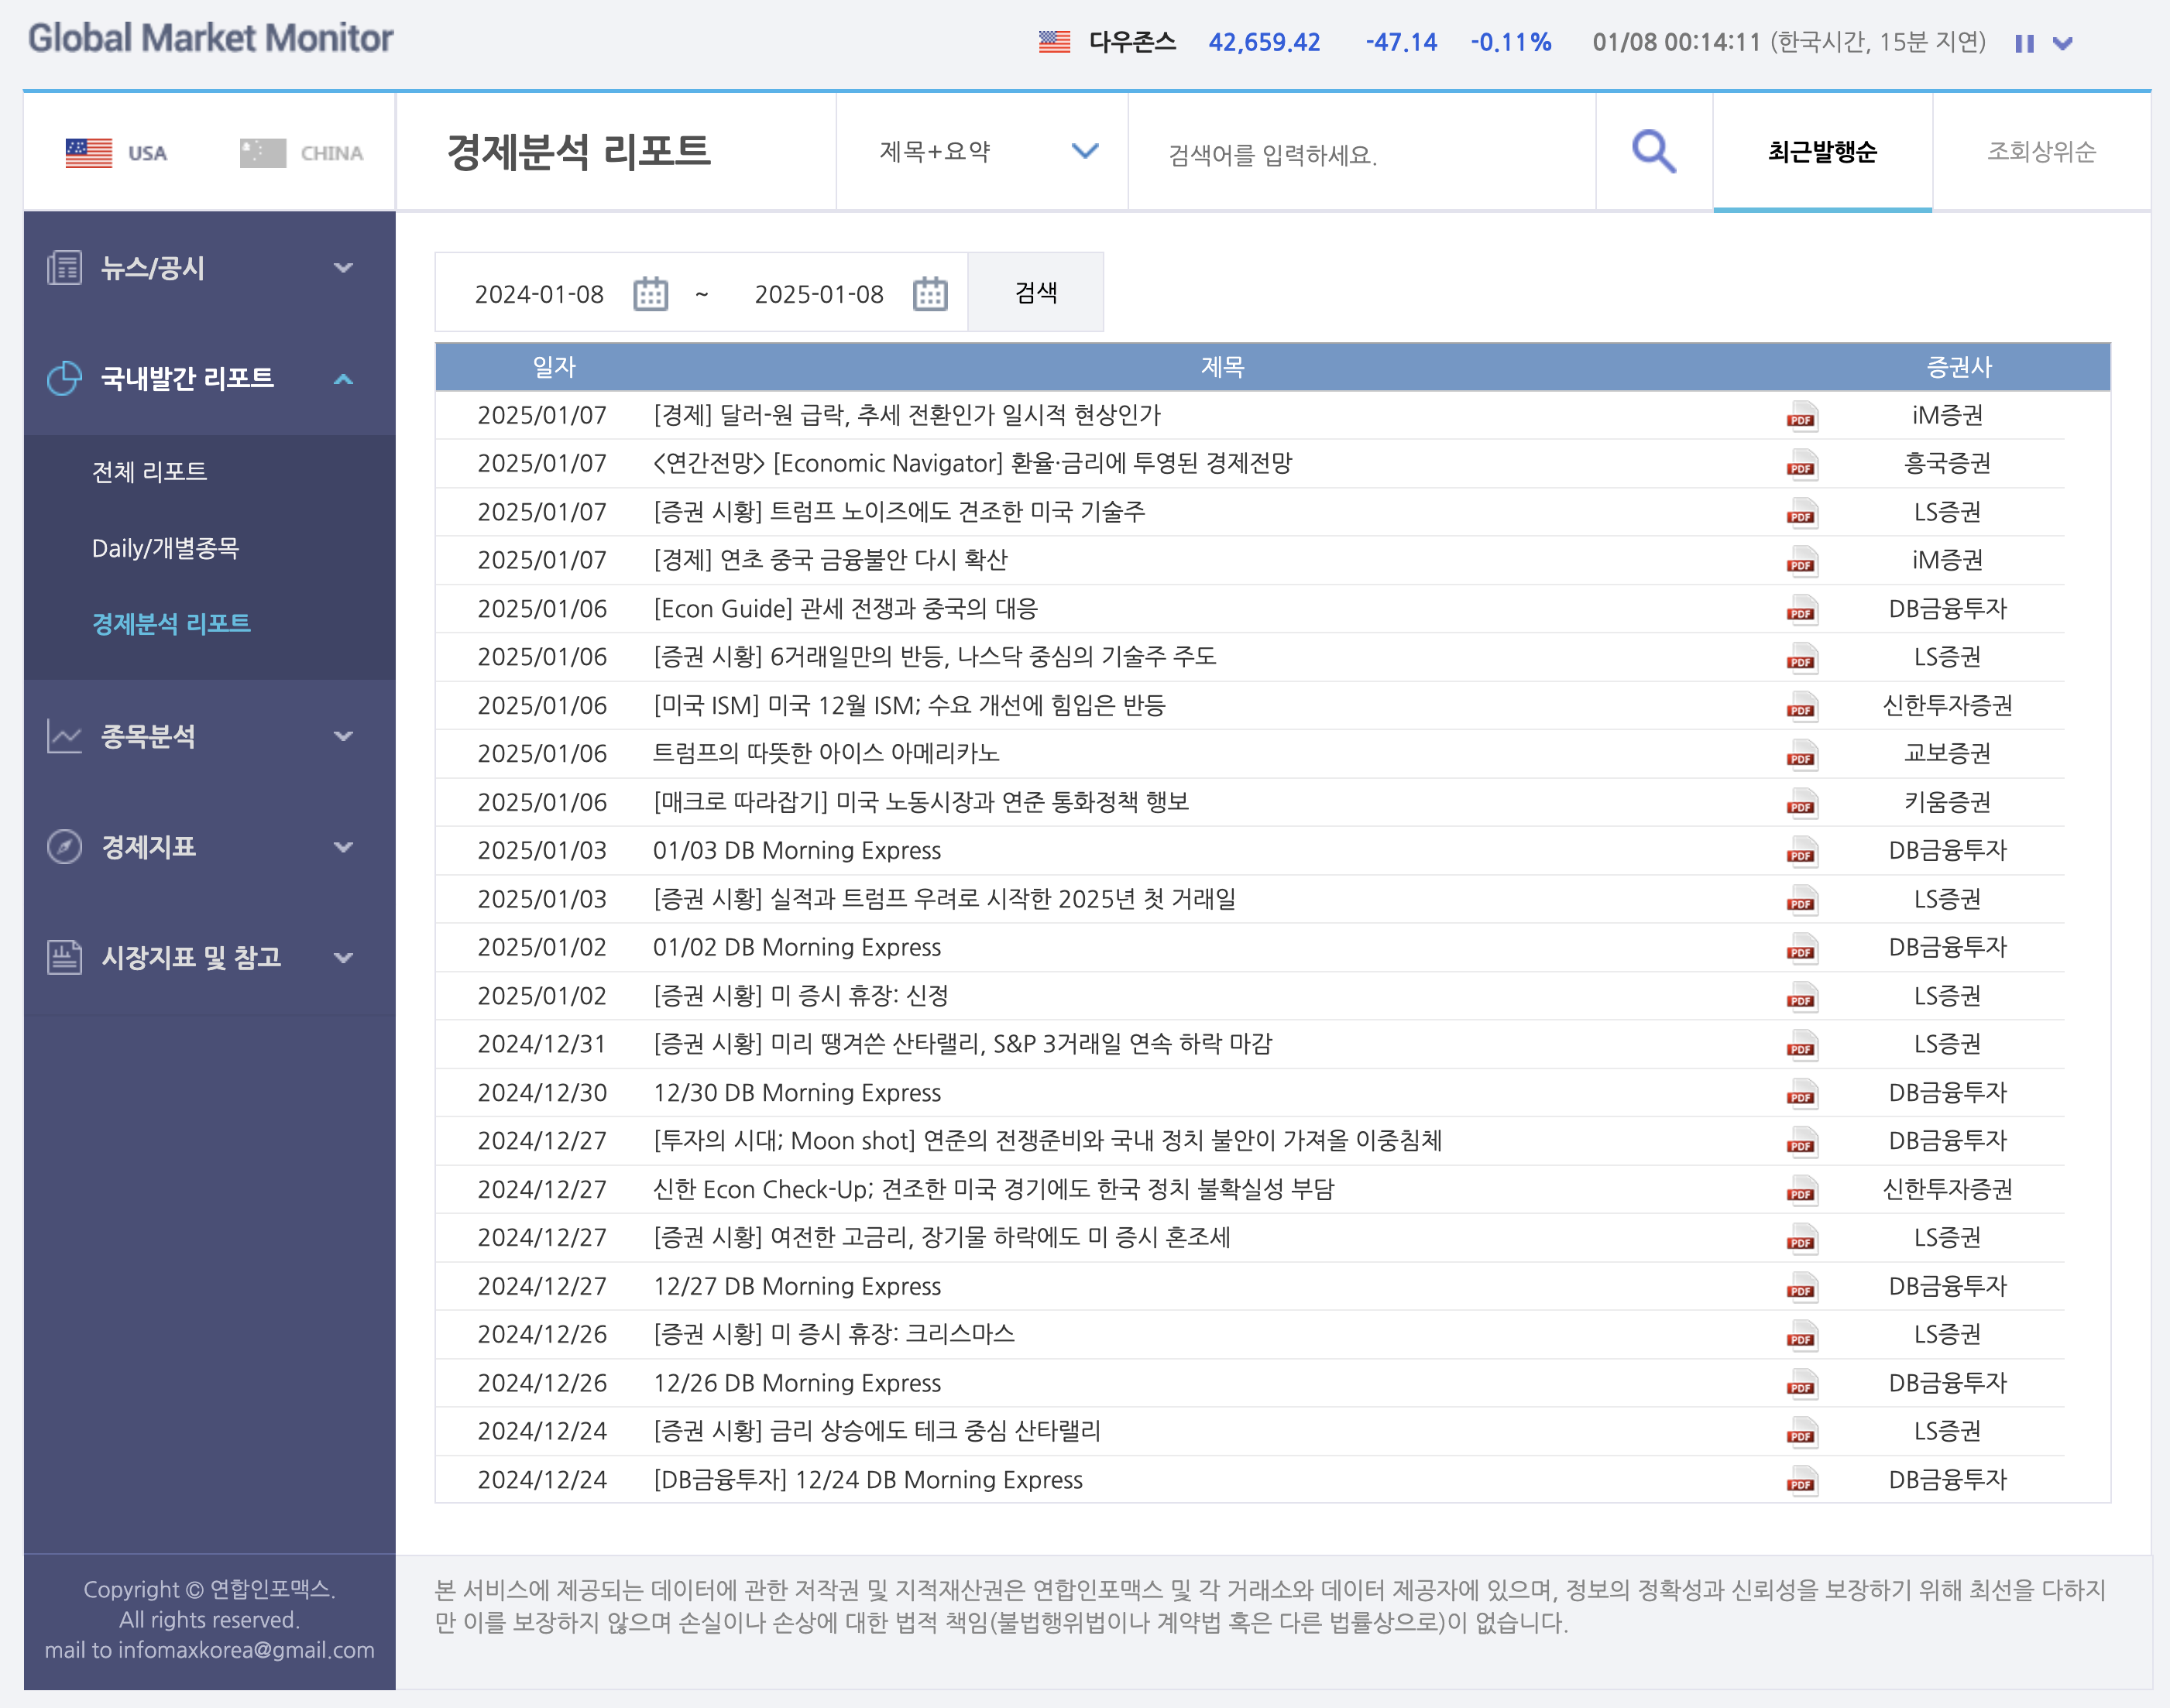The width and height of the screenshot is (2170, 1708).
Task: Open the PDF for 미리 땡겨쓴 산타랠리 report
Action: pyautogui.click(x=1802, y=1045)
